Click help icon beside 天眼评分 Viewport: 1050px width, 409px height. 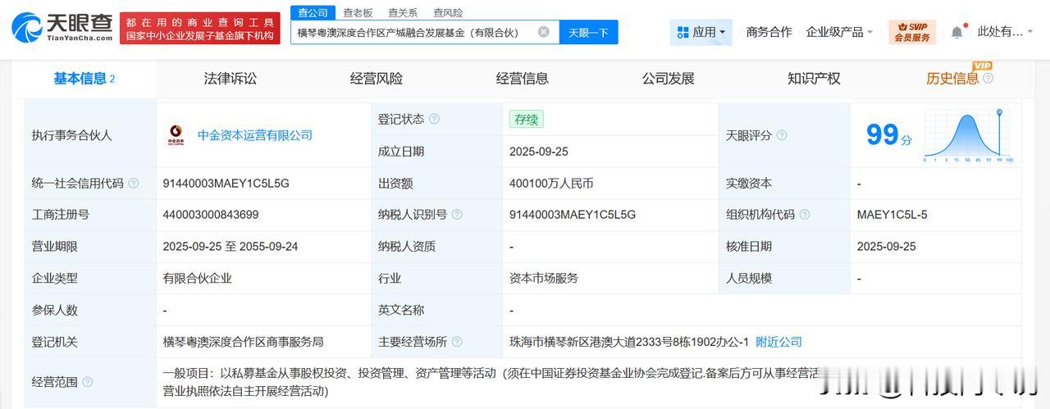click(782, 135)
